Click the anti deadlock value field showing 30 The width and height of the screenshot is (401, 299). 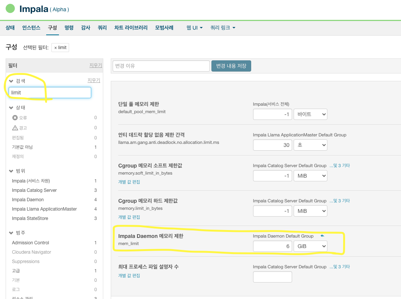(272, 145)
